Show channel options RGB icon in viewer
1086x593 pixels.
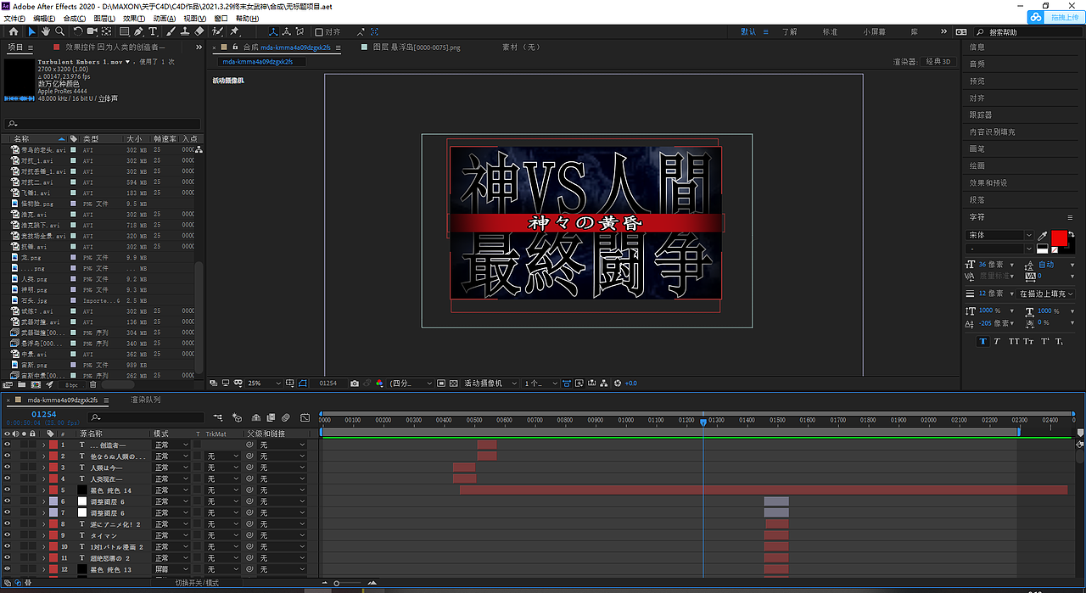(379, 383)
